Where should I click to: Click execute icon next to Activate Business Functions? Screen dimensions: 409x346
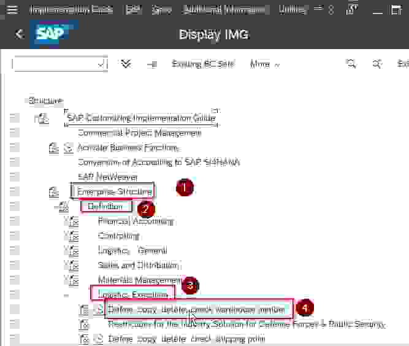[68, 147]
